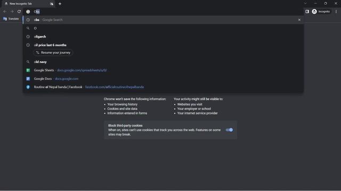The image size is (341, 191).
Task: Open the Translate bookmark
Action: pos(11,19)
